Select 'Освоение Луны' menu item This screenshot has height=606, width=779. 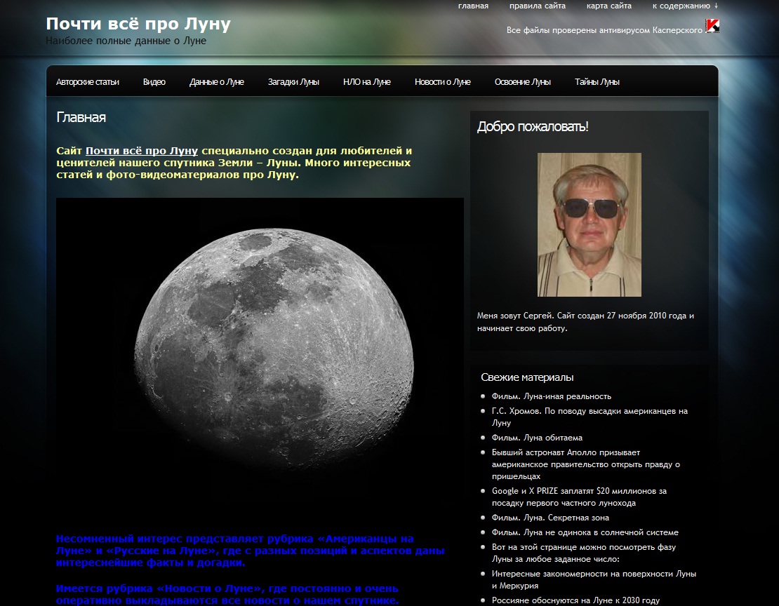click(x=523, y=82)
